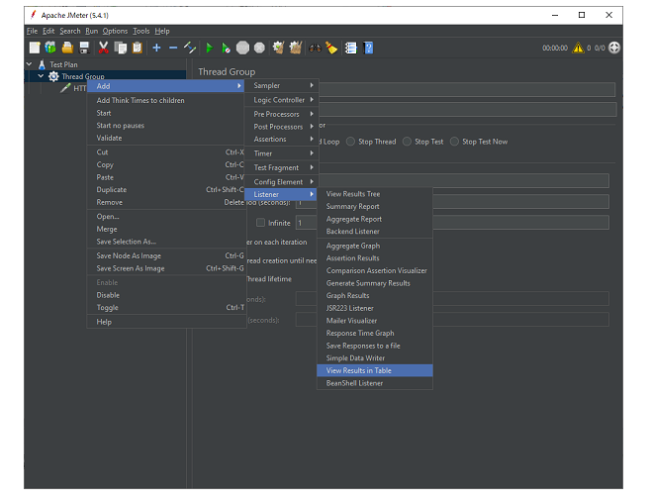Collapse the Thread Group tree node
This screenshot has height=501, width=650.
[41, 76]
